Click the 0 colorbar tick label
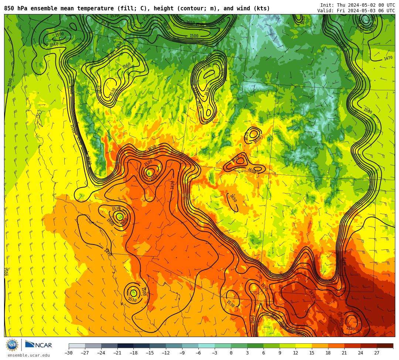Screen dimensions: 399x360 coord(231,353)
